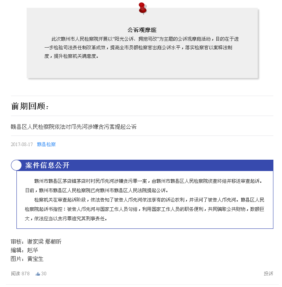Image resolution: width=282 pixels, height=287 pixels.
Task: Click the like count 30
Action: pyautogui.click(x=44, y=274)
